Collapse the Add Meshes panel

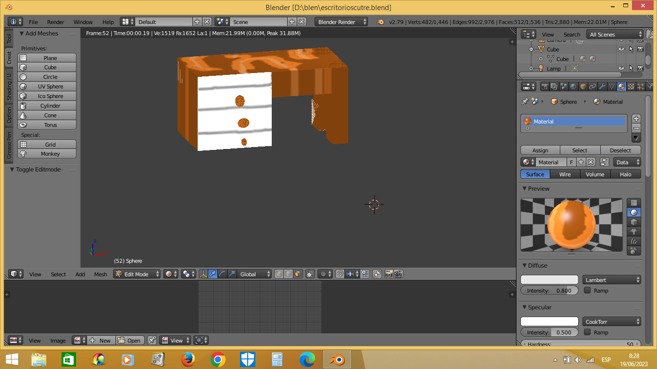22,33
